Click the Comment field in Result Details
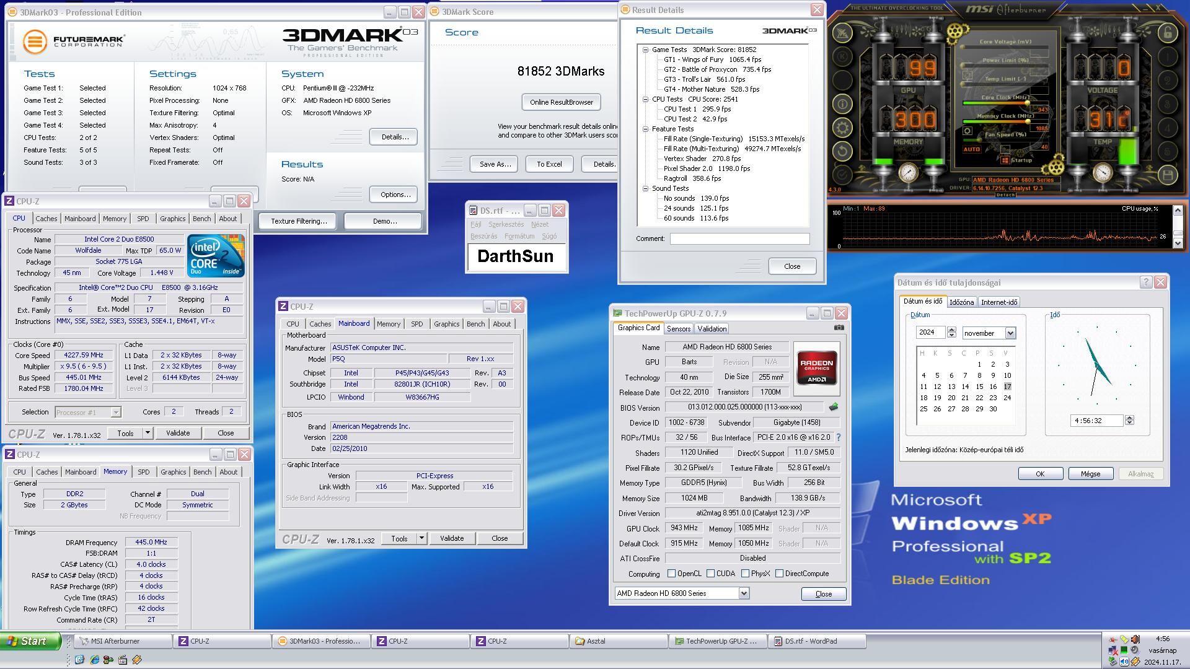The height and width of the screenshot is (669, 1190). [x=739, y=238]
